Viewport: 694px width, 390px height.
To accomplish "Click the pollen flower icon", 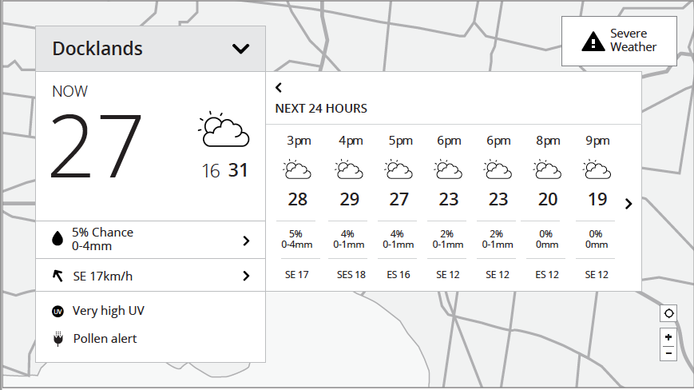I will pos(58,339).
